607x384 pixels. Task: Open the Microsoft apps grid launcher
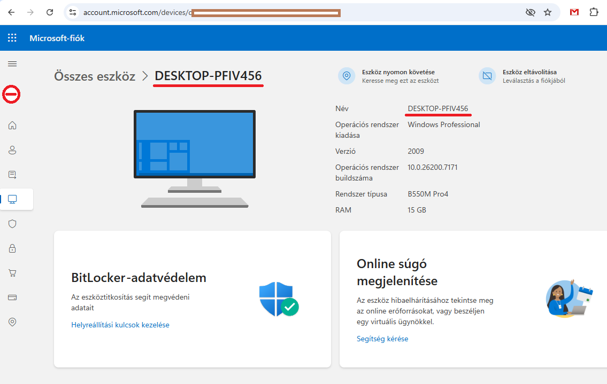coord(12,38)
